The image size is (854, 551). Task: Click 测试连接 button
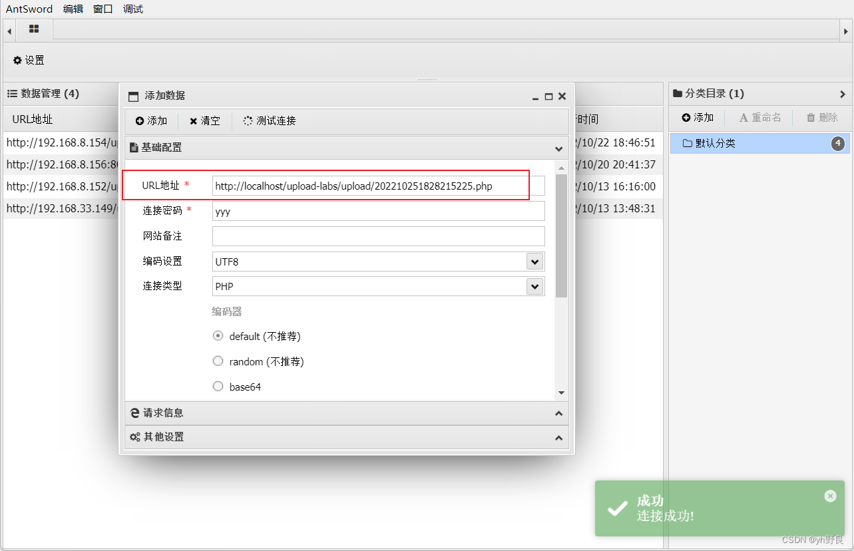[270, 120]
